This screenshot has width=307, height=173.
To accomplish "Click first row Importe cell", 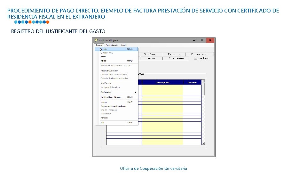I will pyautogui.click(x=192, y=90).
